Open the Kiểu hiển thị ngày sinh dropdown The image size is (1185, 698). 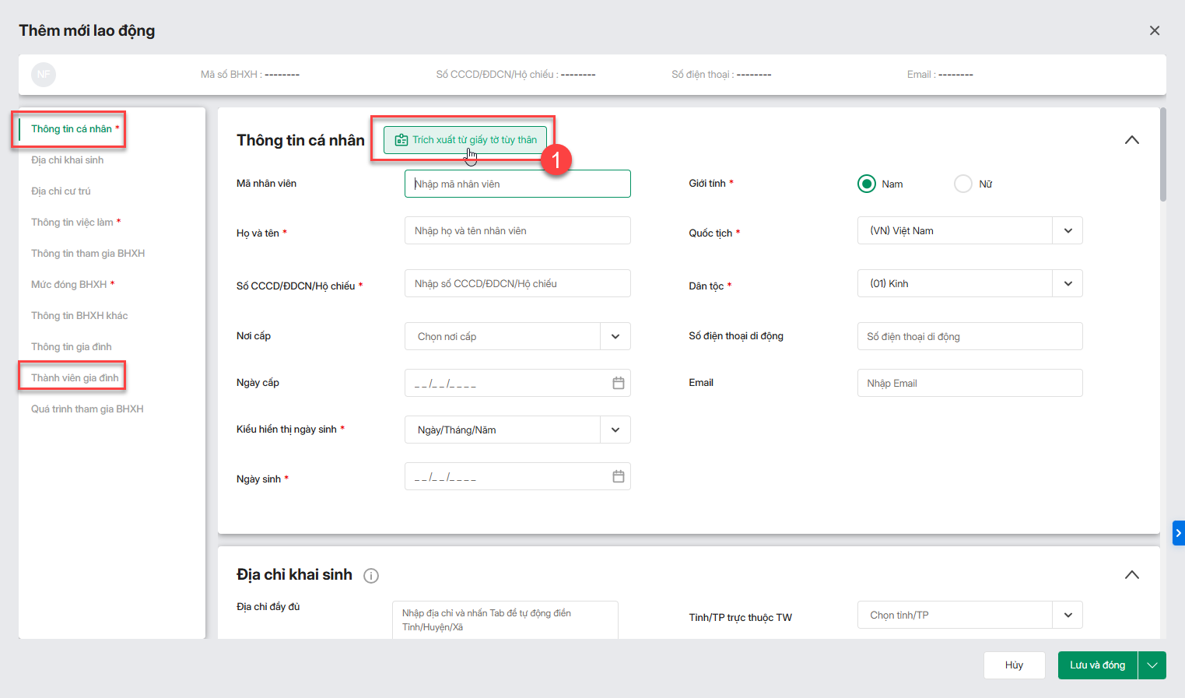tap(615, 430)
